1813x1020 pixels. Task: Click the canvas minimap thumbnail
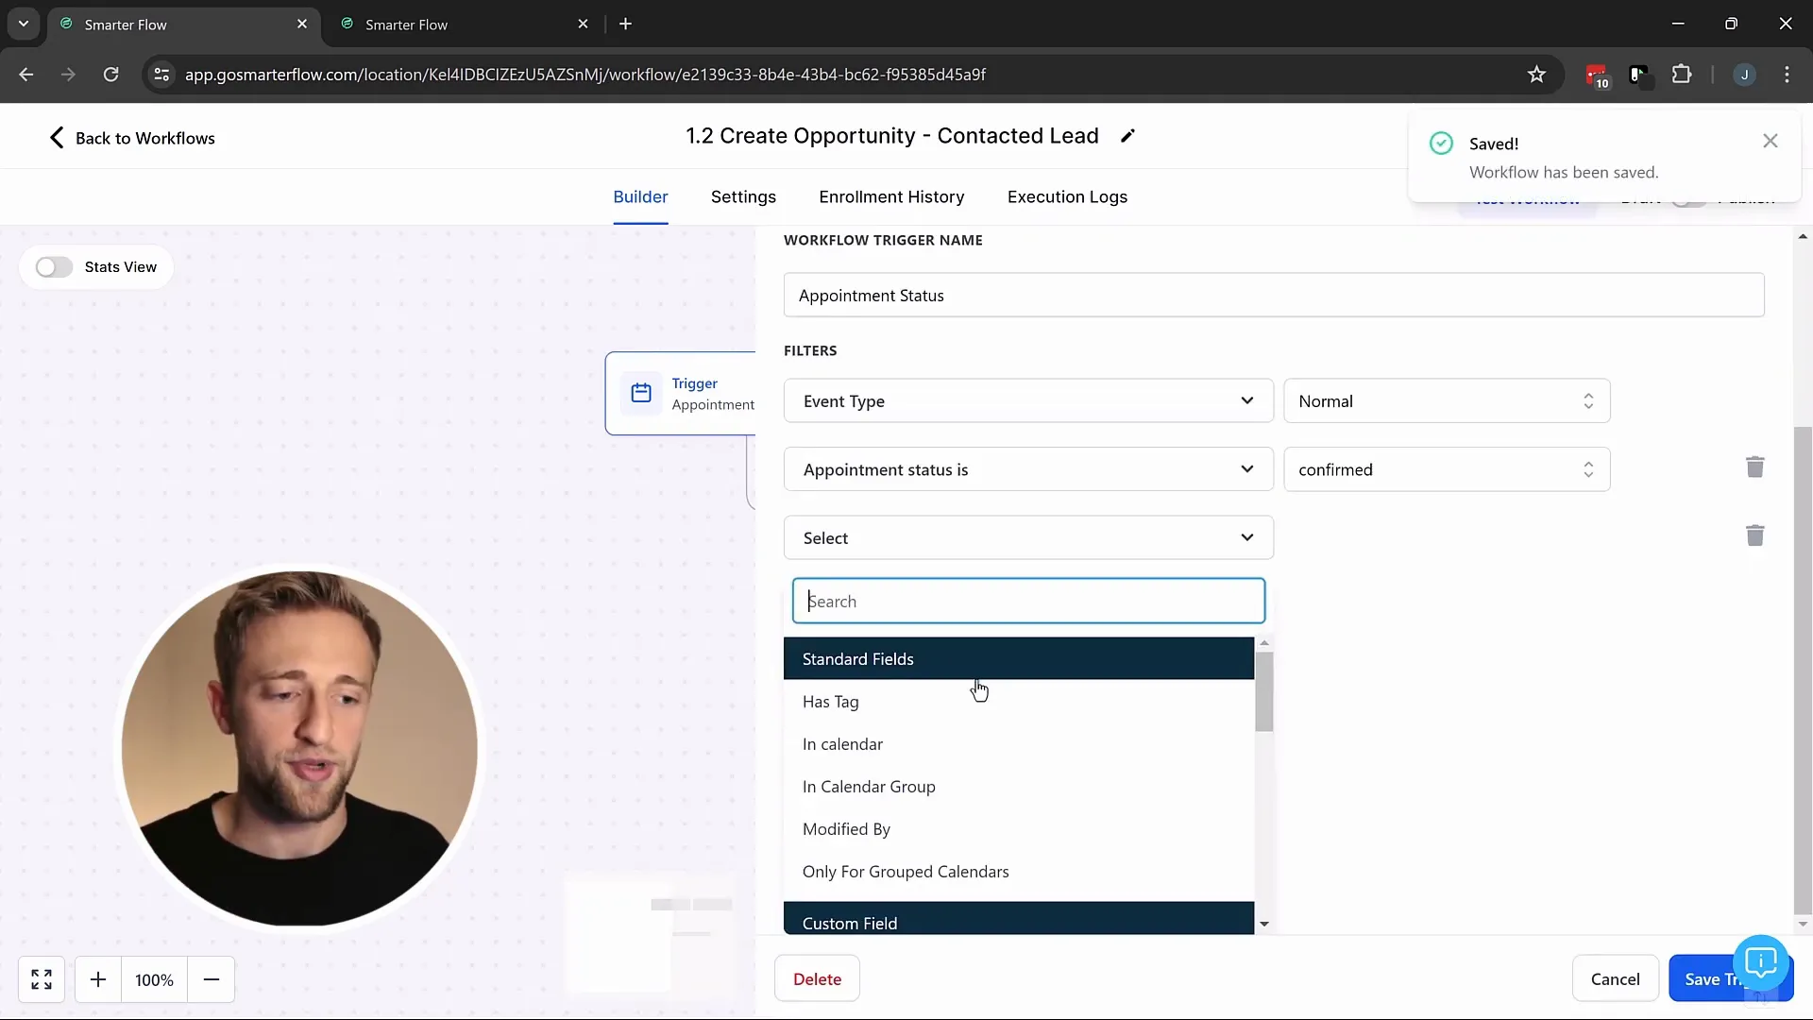coord(650,935)
